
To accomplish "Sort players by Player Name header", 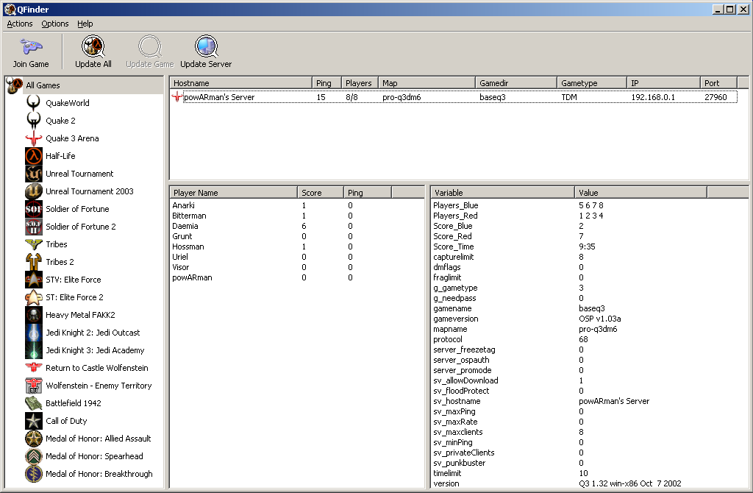I will (x=233, y=193).
